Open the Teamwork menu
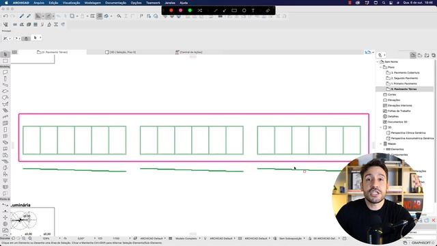This screenshot has width=437, height=246. [153, 3]
